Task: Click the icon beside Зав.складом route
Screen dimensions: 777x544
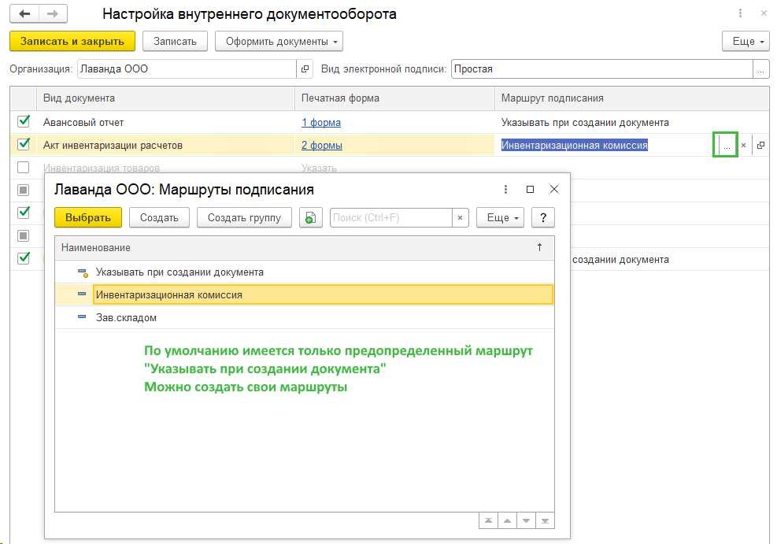Action: click(x=82, y=317)
